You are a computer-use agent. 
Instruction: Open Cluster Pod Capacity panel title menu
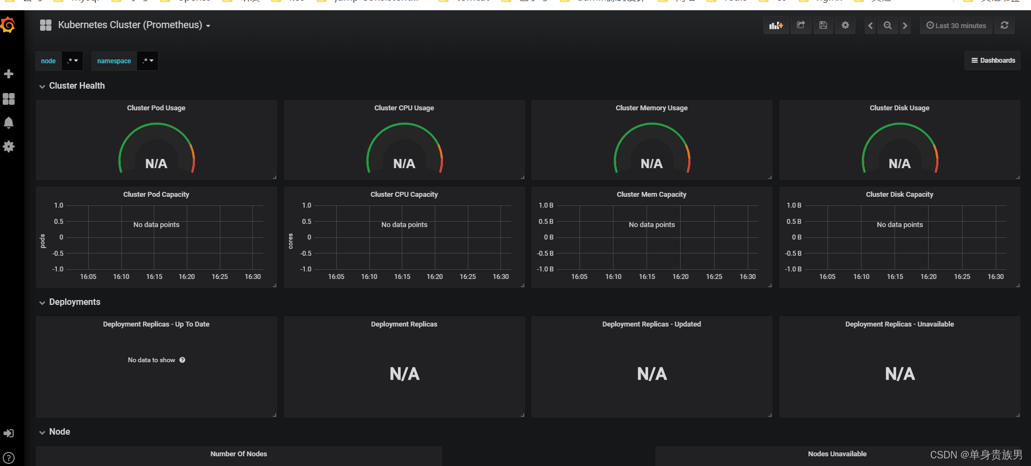coord(156,195)
